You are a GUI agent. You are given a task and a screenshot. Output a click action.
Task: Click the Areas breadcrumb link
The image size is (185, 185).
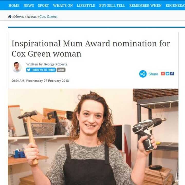32,17
